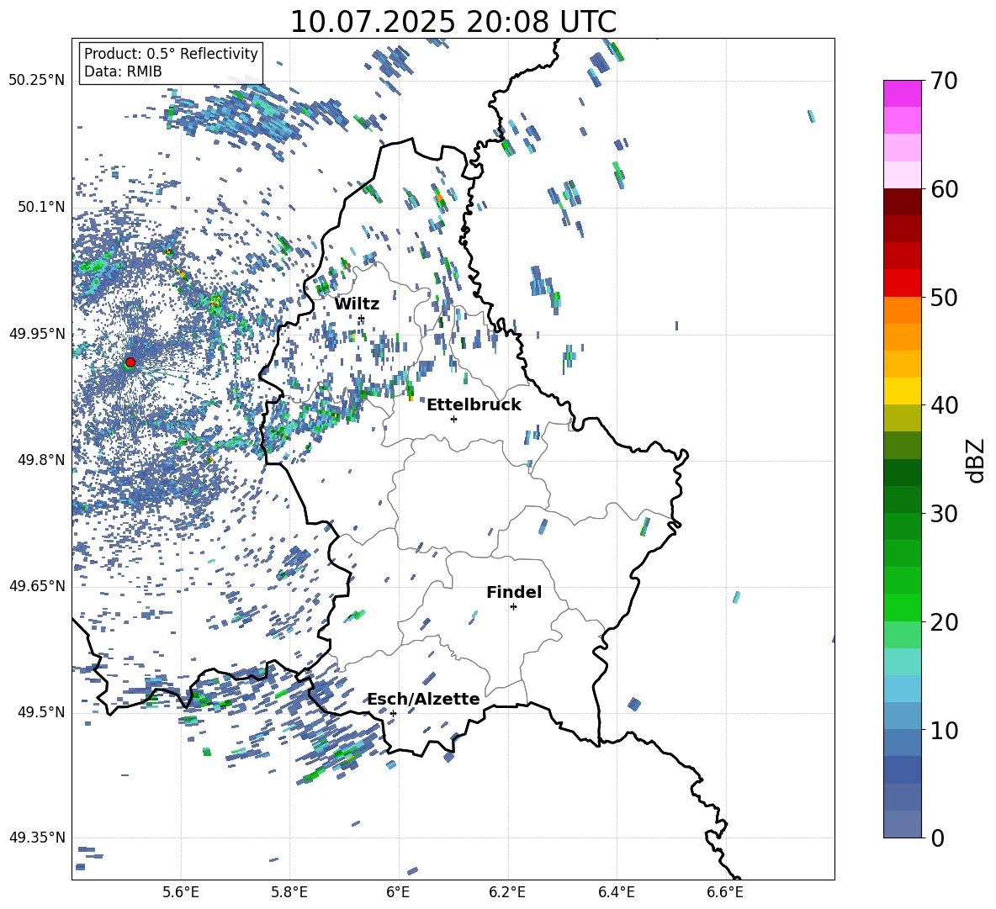Click the turquoise colorbar segment below 20

902,662
